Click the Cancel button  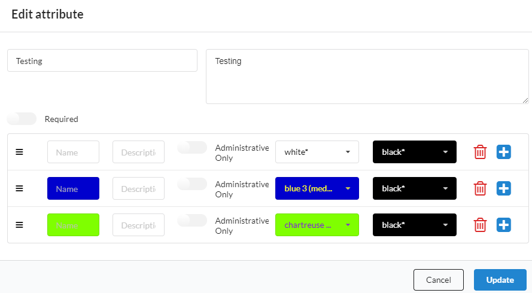[438, 280]
